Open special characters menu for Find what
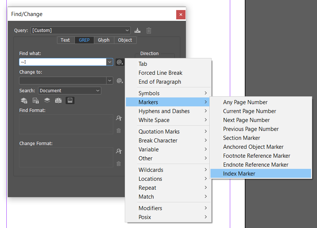The height and width of the screenshot is (228, 317). tap(120, 62)
